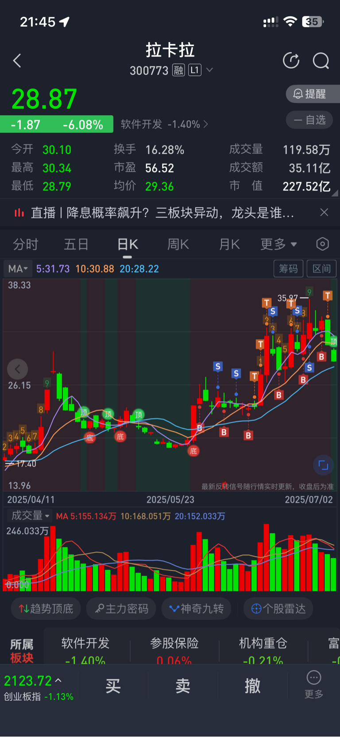This screenshot has width=340, height=737.
Task: Tap the 所属板块 label
Action: point(22,651)
